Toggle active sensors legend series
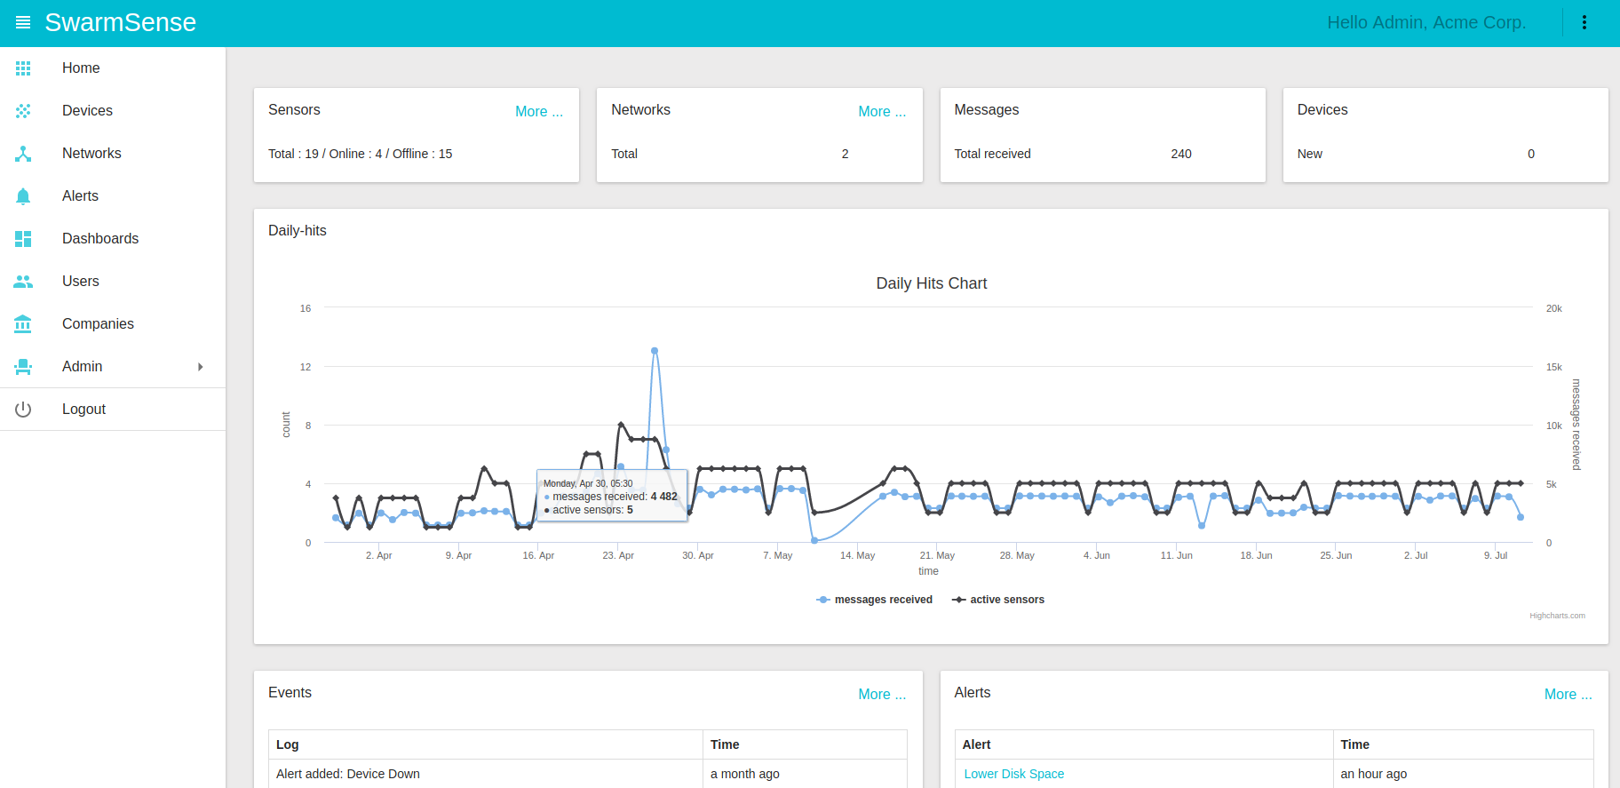Viewport: 1620px width, 788px height. (998, 600)
